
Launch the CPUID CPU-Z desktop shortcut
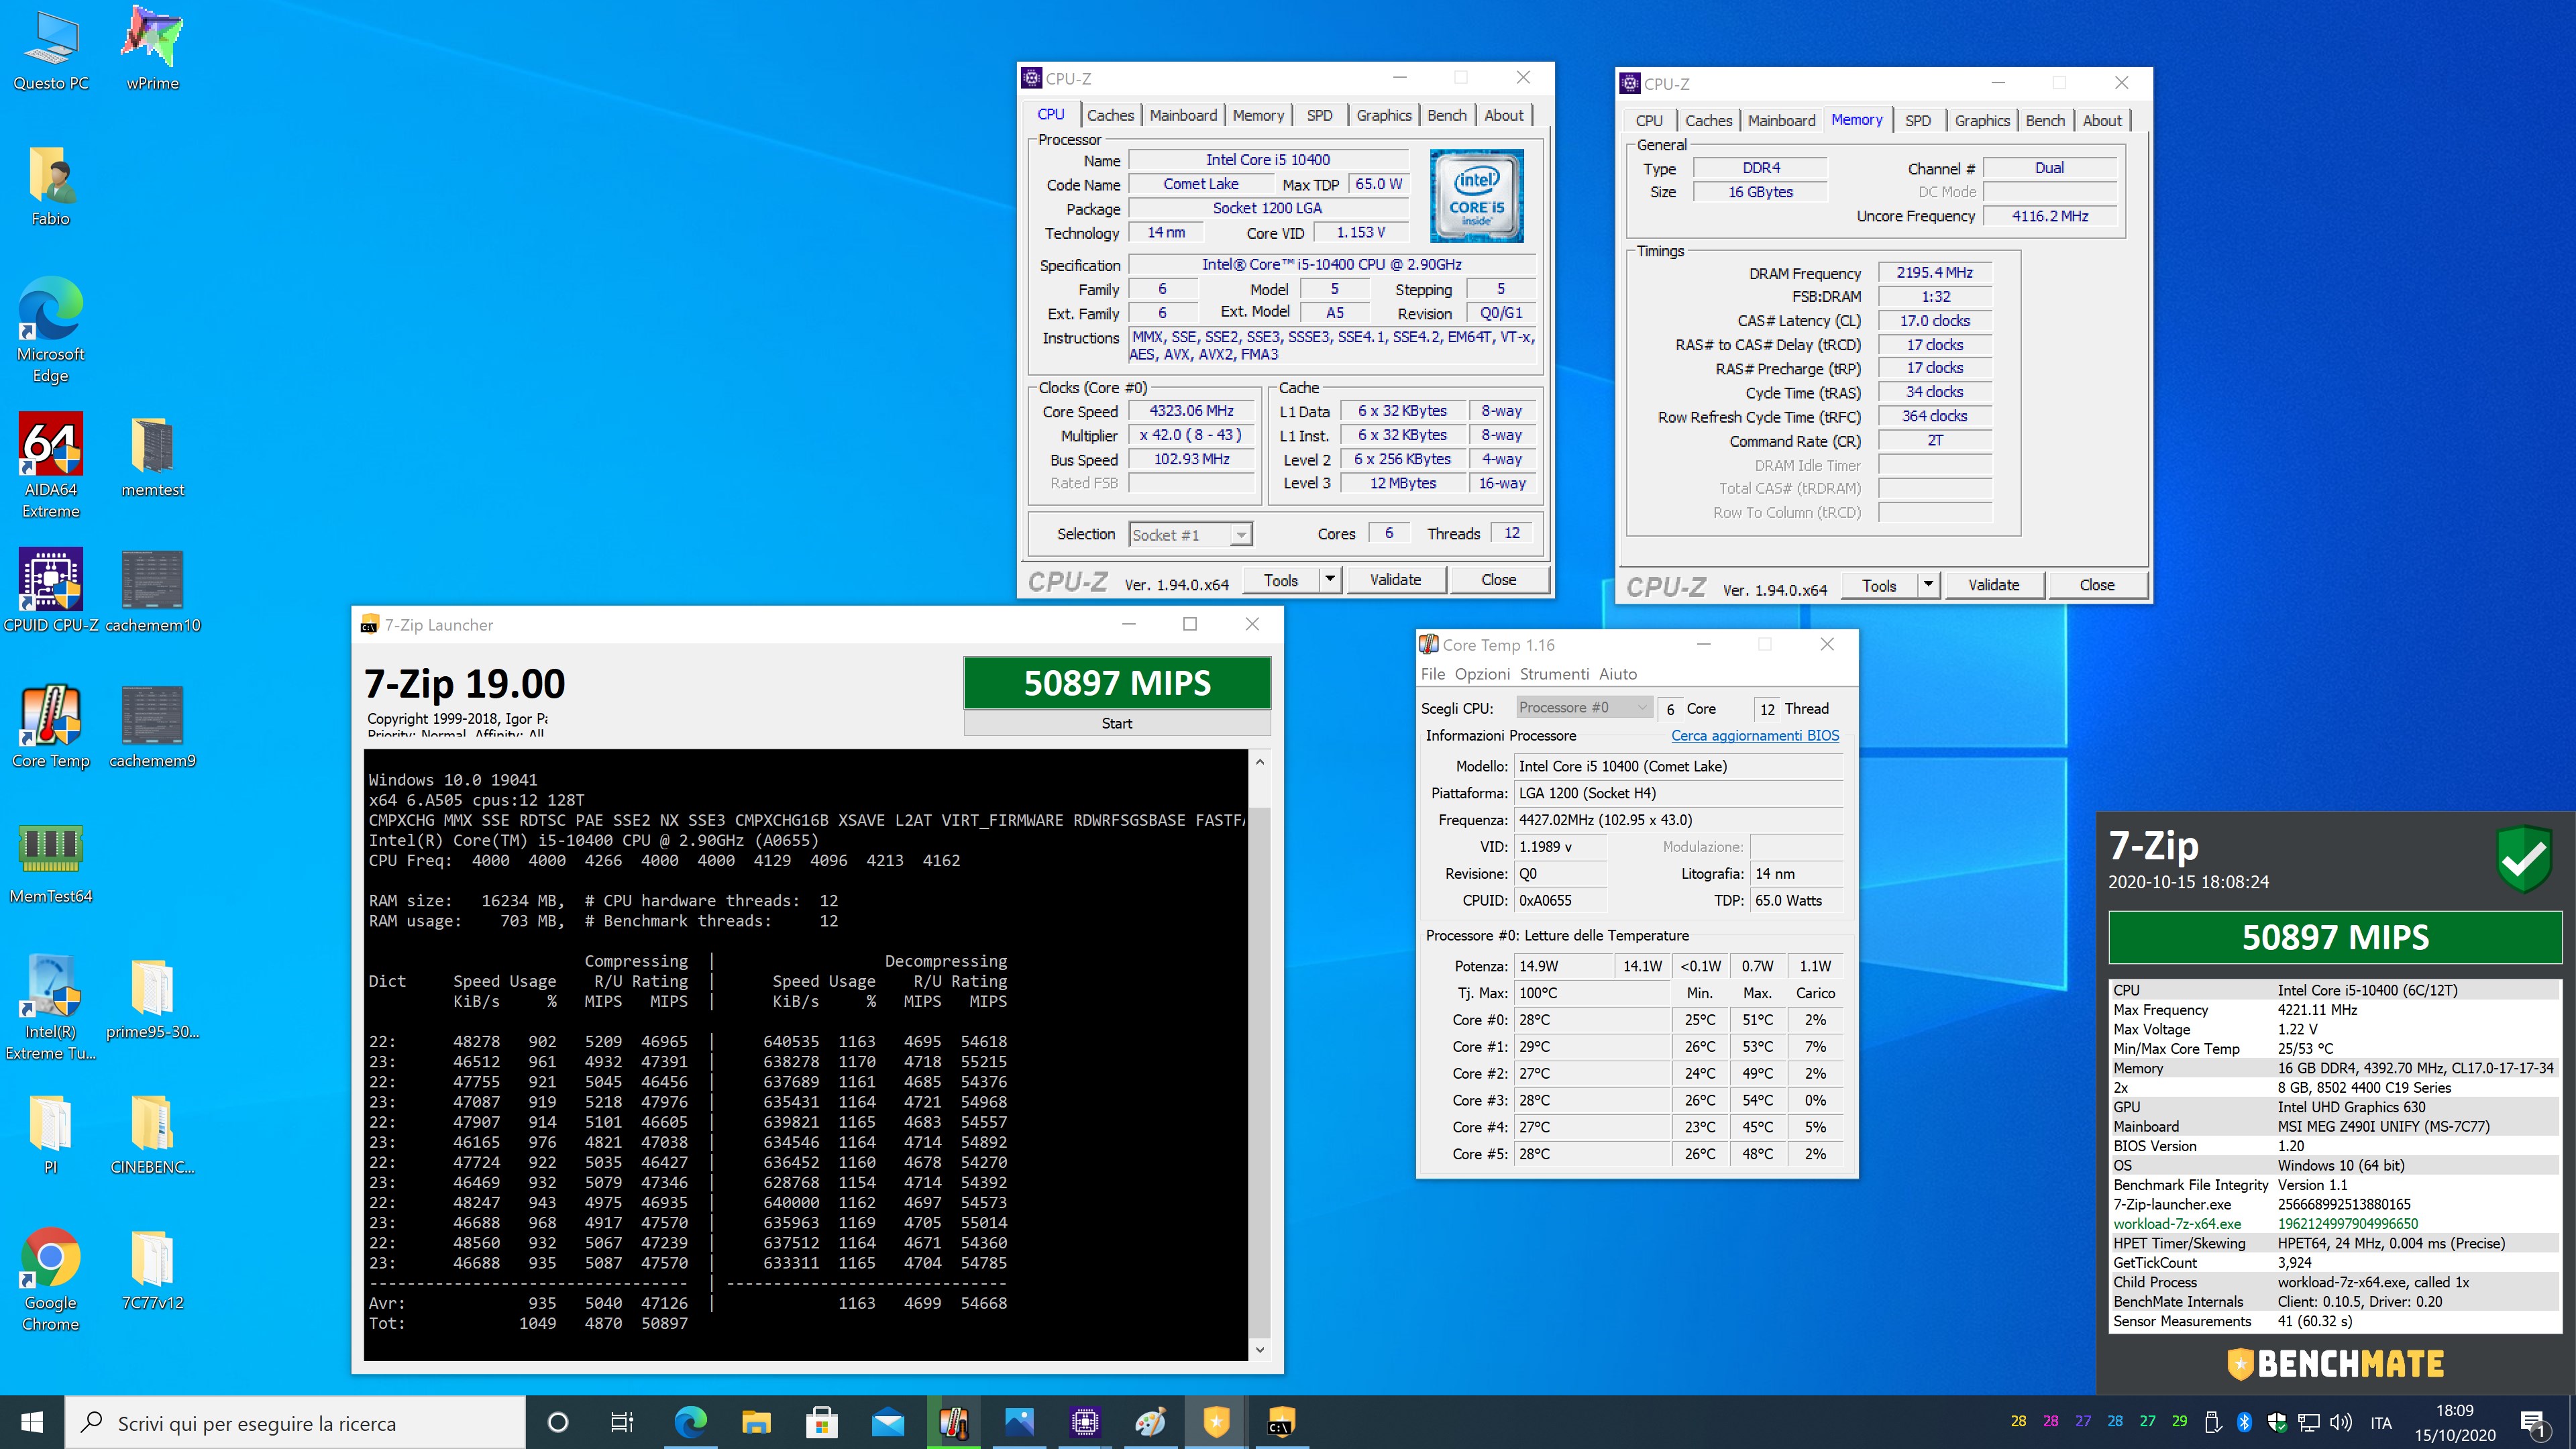[x=51, y=591]
